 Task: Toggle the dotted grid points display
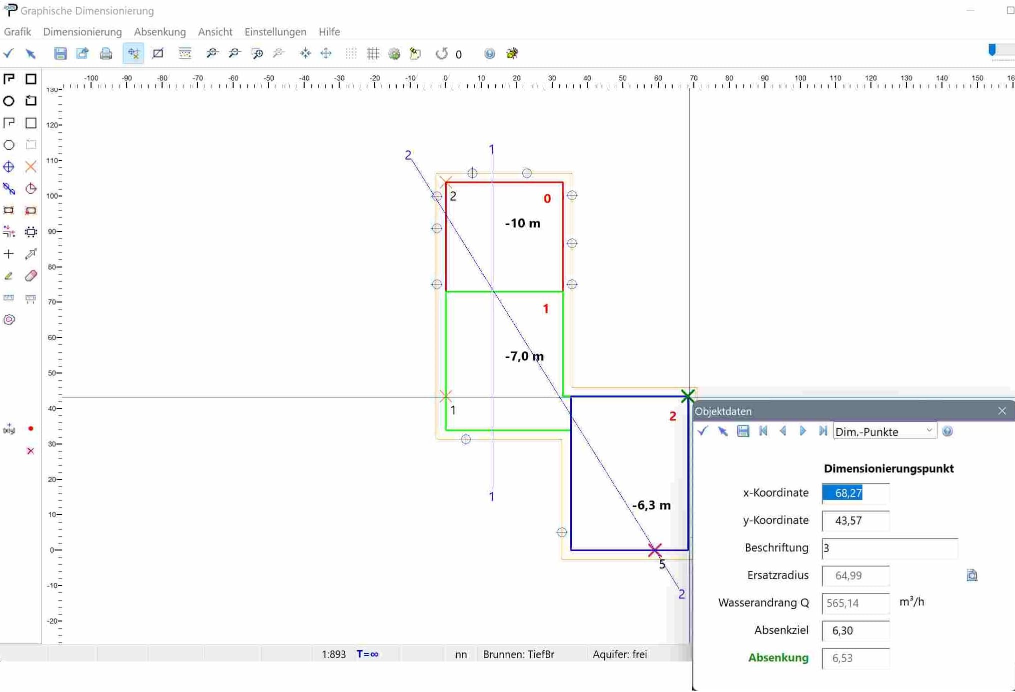tap(351, 53)
